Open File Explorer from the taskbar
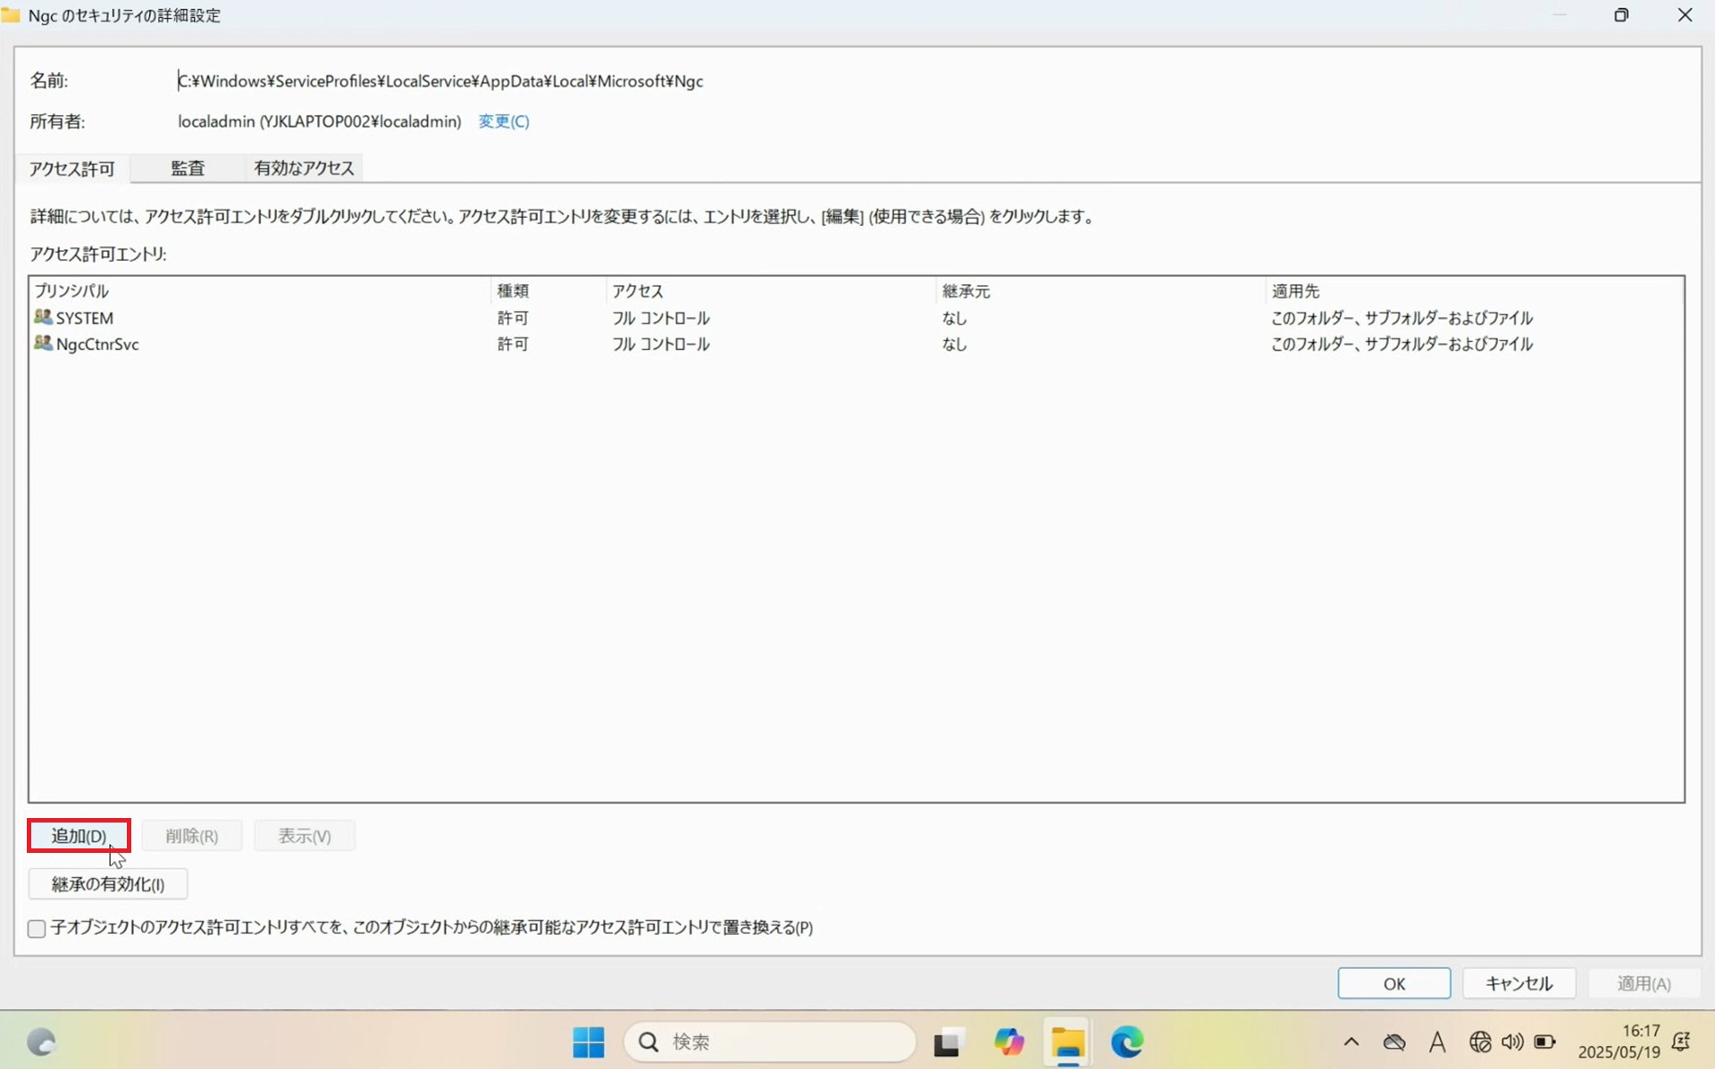1715x1069 pixels. click(x=1067, y=1042)
